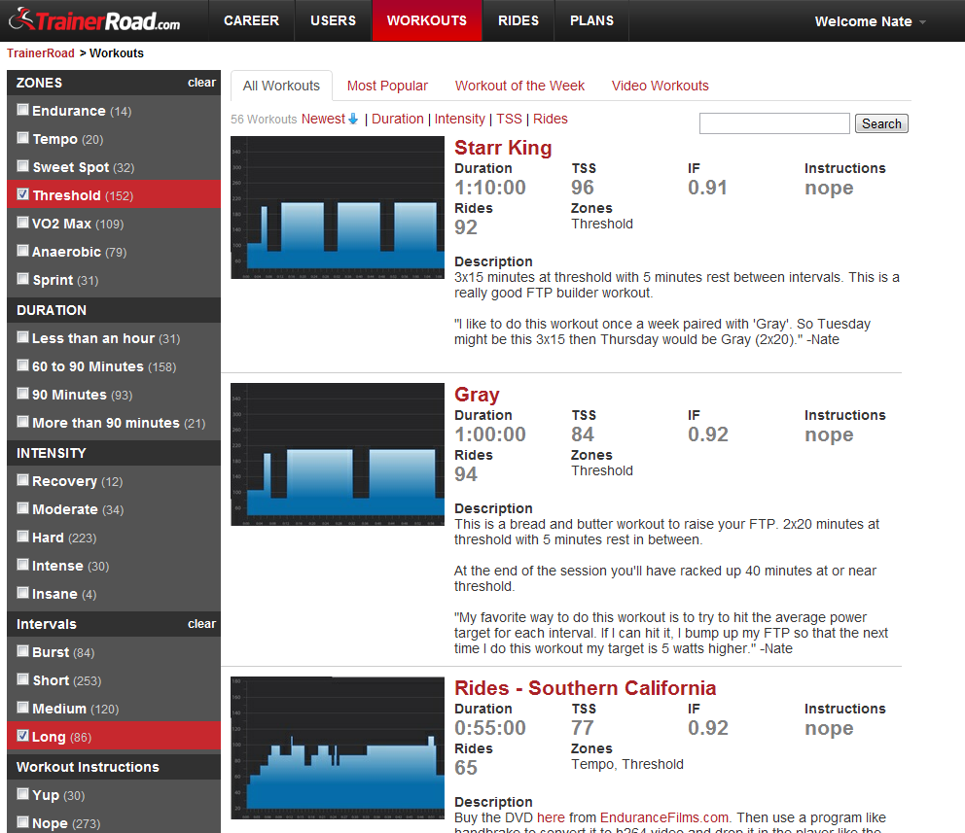Check More than 90 minutes filter
Image resolution: width=965 pixels, height=833 pixels.
point(22,422)
